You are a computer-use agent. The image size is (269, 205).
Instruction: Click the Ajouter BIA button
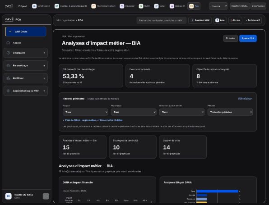pos(248,38)
